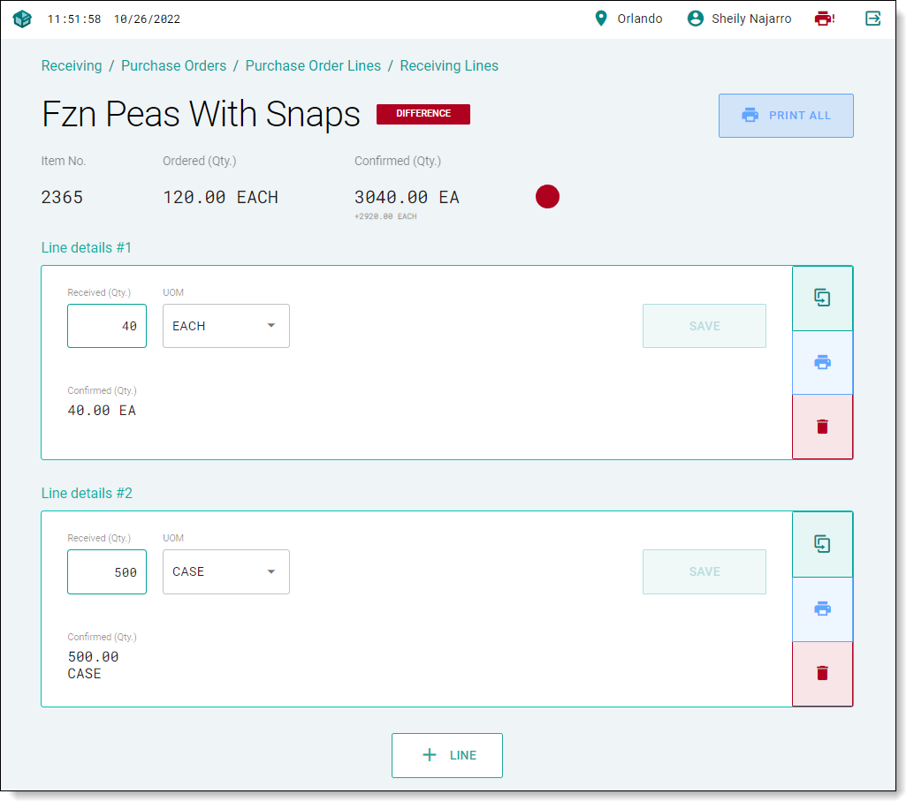Open the Sheily Najarro user profile
The height and width of the screenshot is (809, 914).
tap(739, 19)
